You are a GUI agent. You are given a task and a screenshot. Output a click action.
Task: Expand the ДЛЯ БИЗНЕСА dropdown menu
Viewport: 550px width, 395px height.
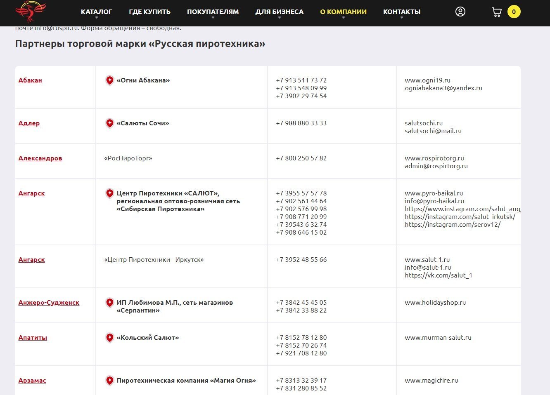pyautogui.click(x=279, y=12)
